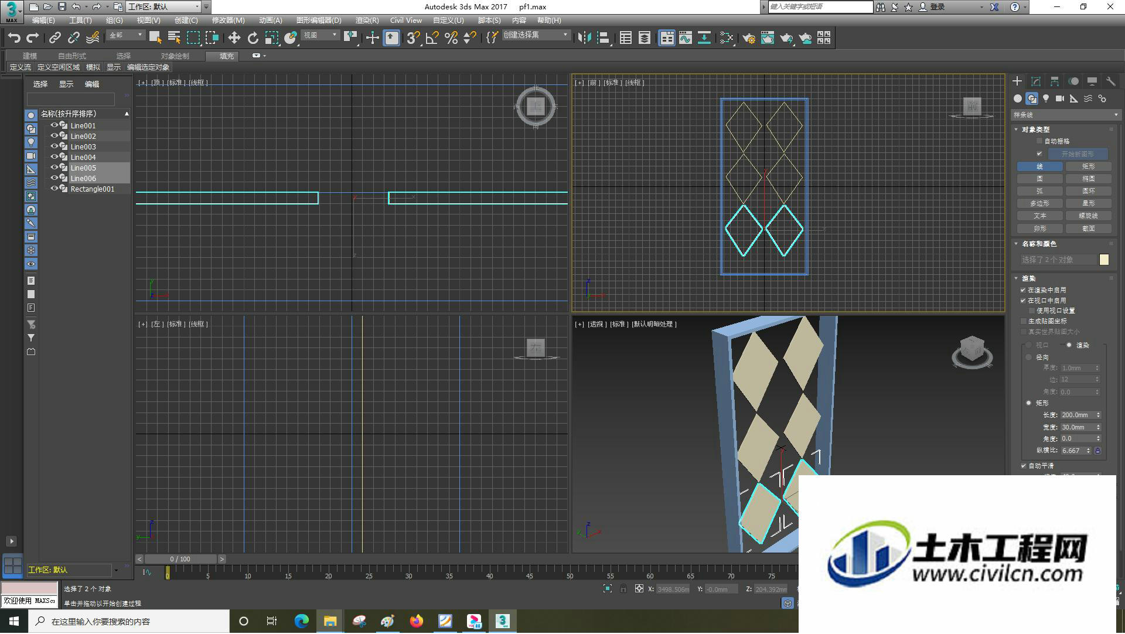Click the Undo arrow in main toolbar

coord(14,38)
